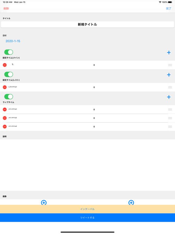175x234 pixels.
Task: Grab reorder handle of メインタイム3 row
Action: pos(170,126)
